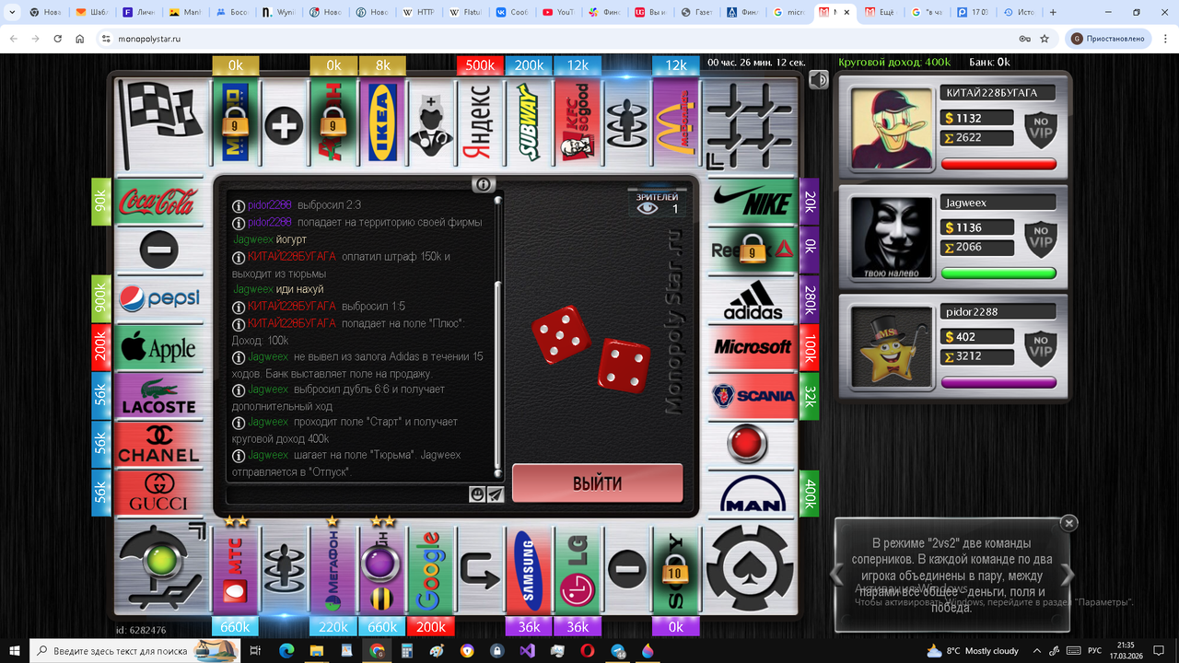Select the Lacoste cell
The image size is (1179, 663).
158,396
